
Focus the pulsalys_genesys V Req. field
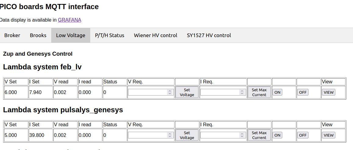[148, 135]
